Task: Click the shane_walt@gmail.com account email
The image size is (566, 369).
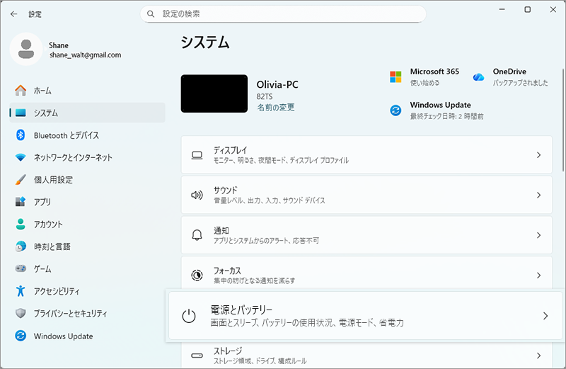Action: (85, 55)
